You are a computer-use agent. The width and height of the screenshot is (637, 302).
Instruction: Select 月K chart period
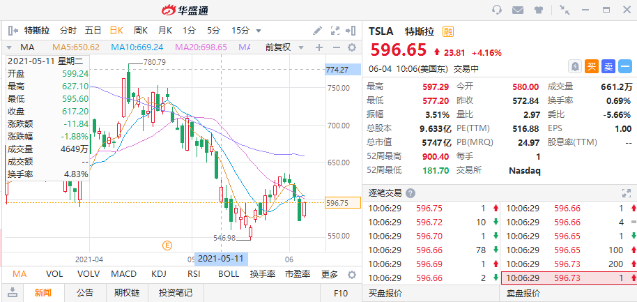point(165,31)
